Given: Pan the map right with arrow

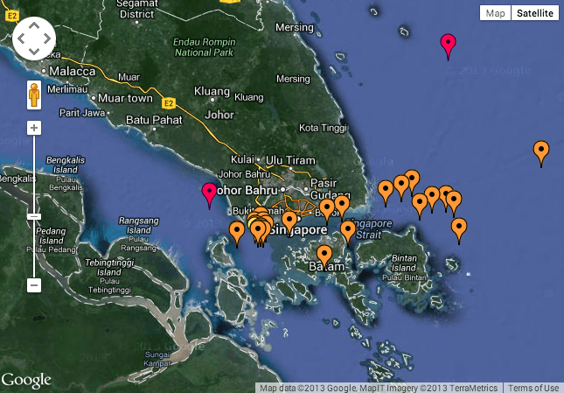Looking at the screenshot, I should 47,38.
